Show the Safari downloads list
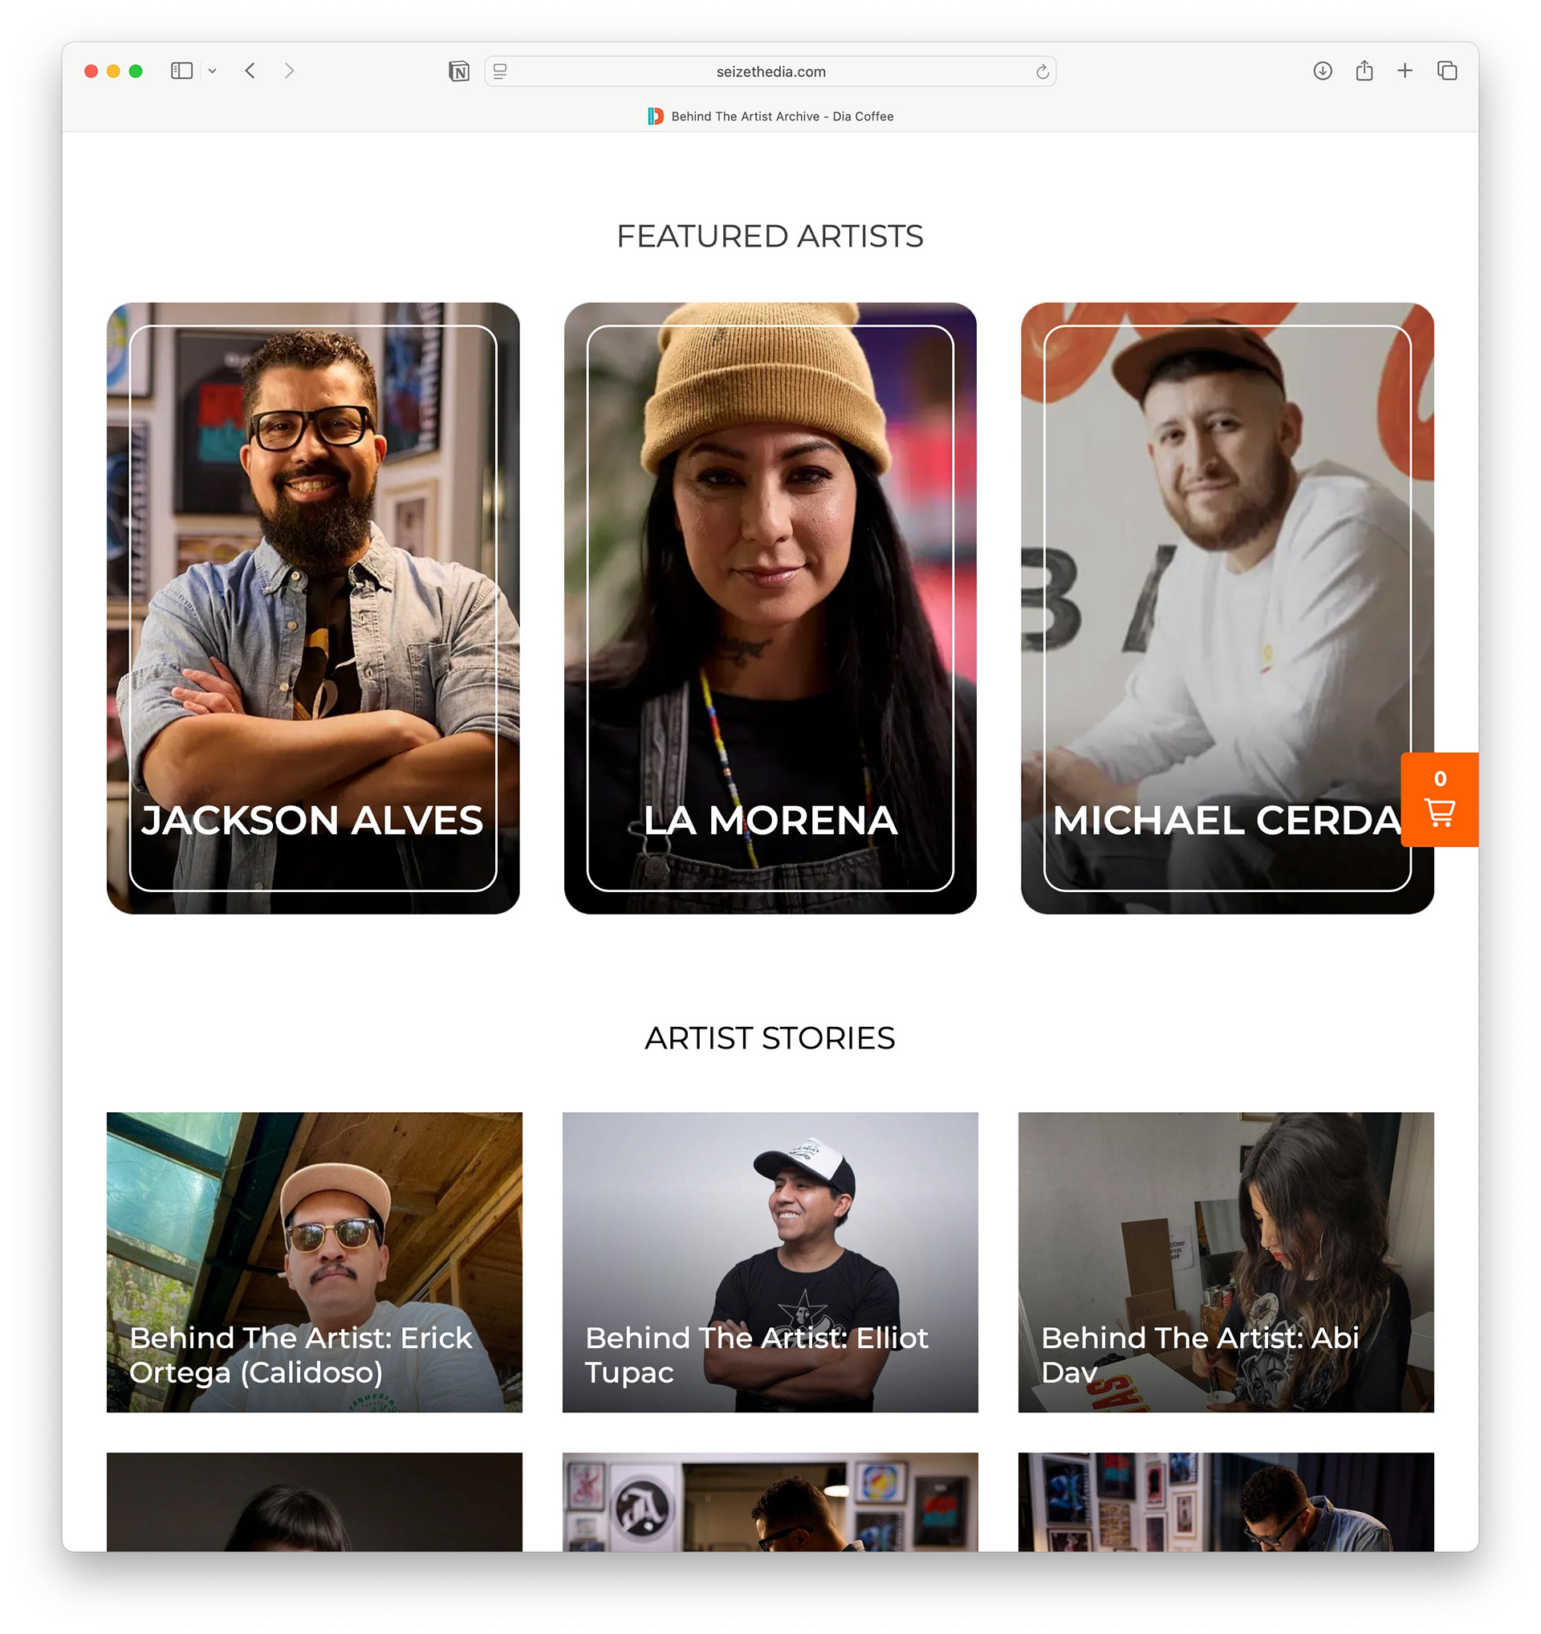1541x1634 pixels. (x=1323, y=71)
